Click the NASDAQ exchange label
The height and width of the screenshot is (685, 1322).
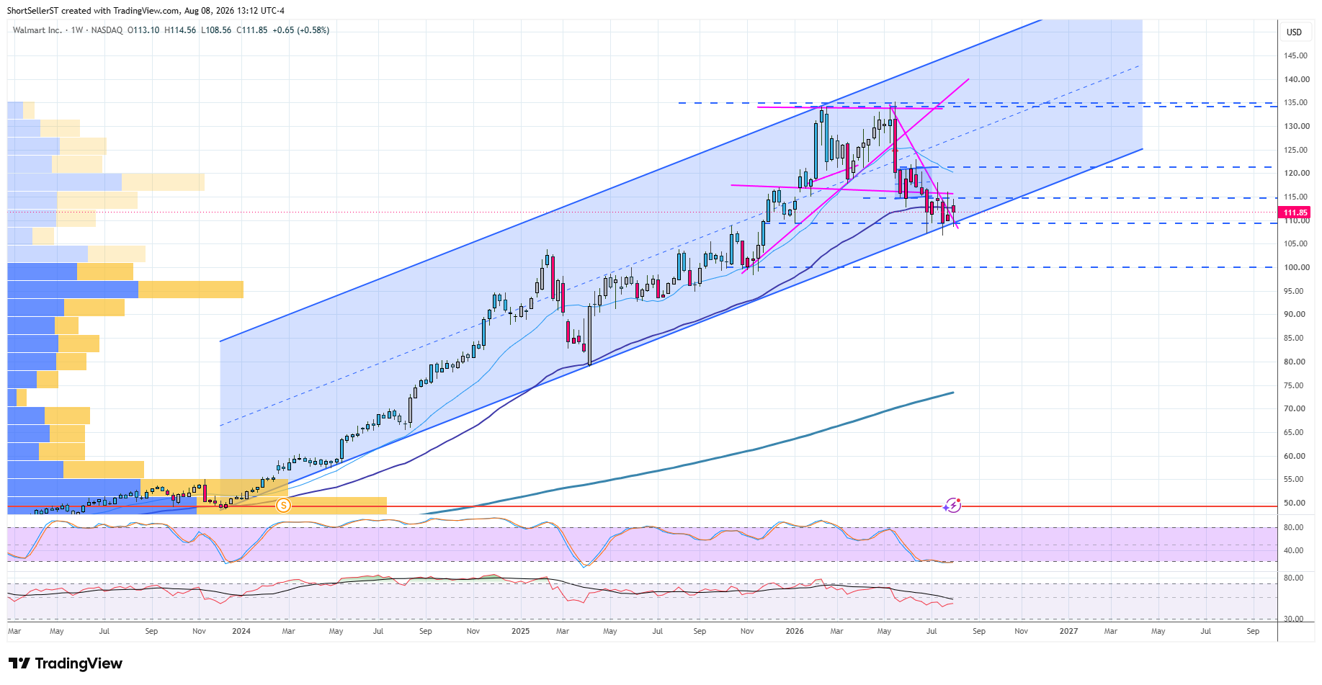click(x=107, y=30)
